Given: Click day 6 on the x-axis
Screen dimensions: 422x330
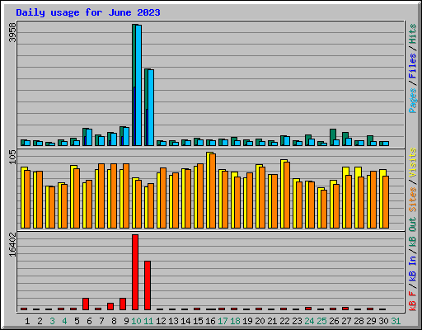Looking at the screenshot, I should coord(89,321).
